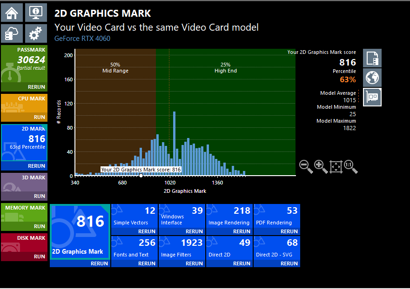Rerun the Fonts and Text test
Screen dimensions: 410x289
pyautogui.click(x=147, y=263)
